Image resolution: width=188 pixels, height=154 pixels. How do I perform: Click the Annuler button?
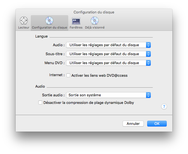pyautogui.click(x=133, y=124)
